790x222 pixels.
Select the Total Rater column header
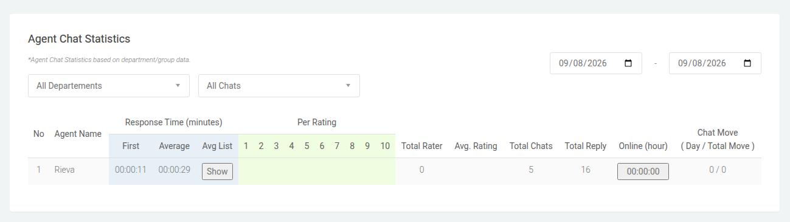[x=421, y=146]
